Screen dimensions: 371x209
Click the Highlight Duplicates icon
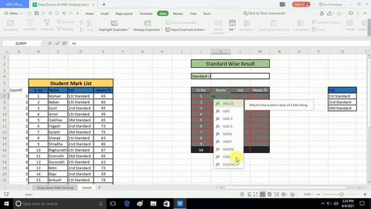coord(114,23)
